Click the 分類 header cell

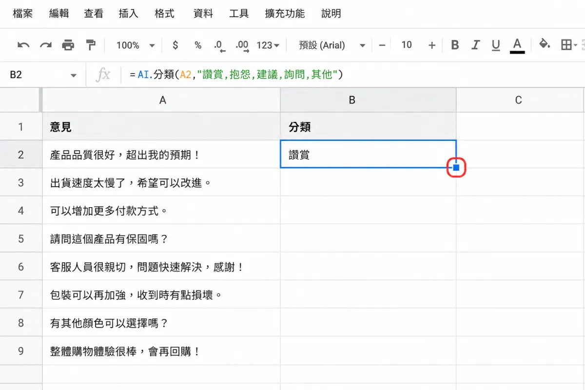[369, 127]
